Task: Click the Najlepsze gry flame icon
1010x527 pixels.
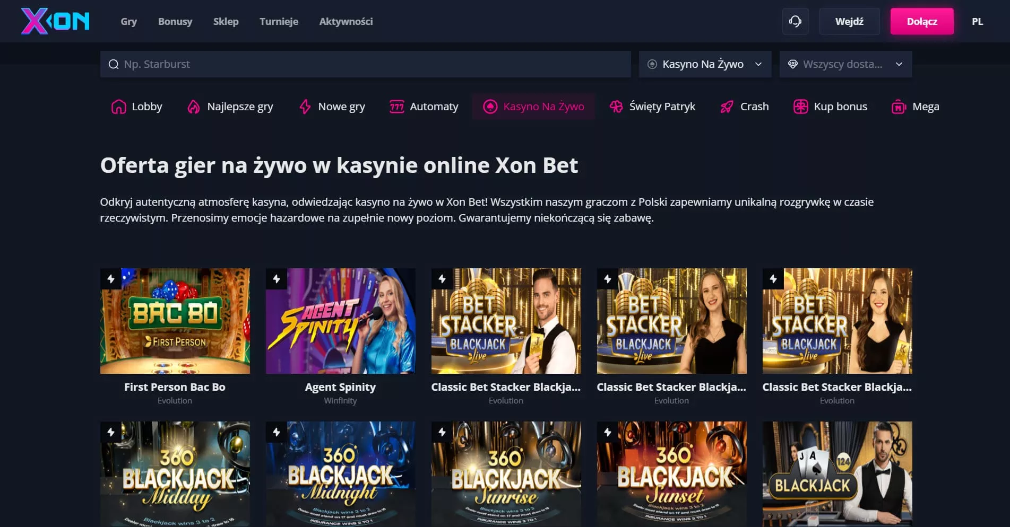Action: tap(194, 107)
